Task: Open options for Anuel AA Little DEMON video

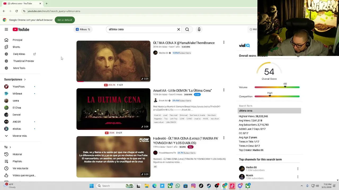Action: (224, 90)
